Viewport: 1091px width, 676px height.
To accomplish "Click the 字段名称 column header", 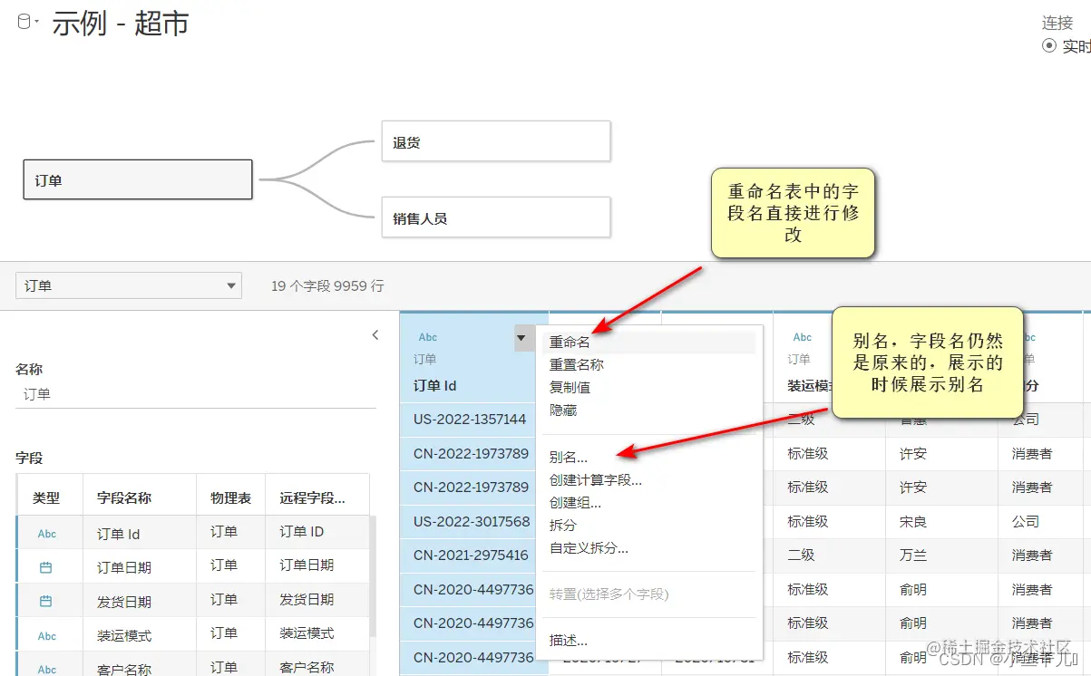I will tap(124, 497).
